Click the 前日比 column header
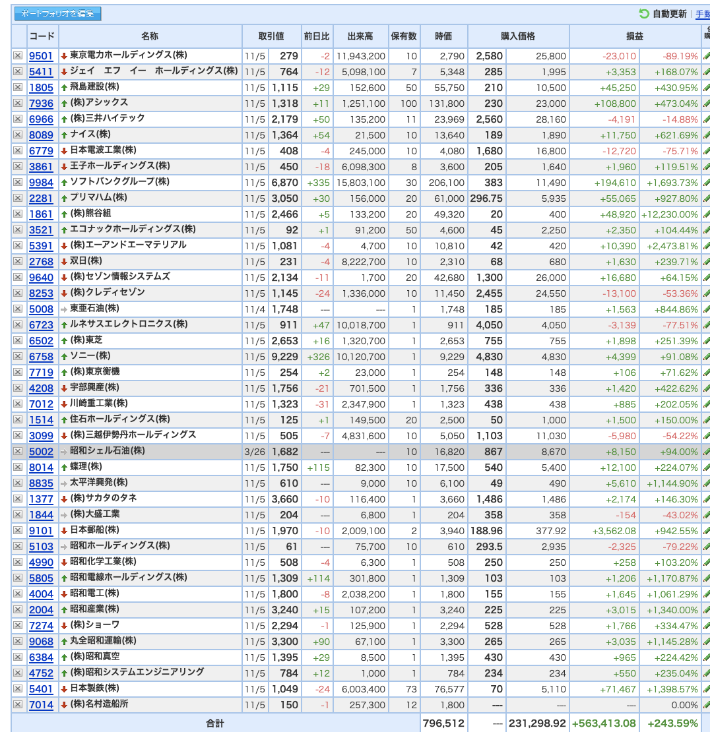Screen dimensions: 710x732 [317, 36]
